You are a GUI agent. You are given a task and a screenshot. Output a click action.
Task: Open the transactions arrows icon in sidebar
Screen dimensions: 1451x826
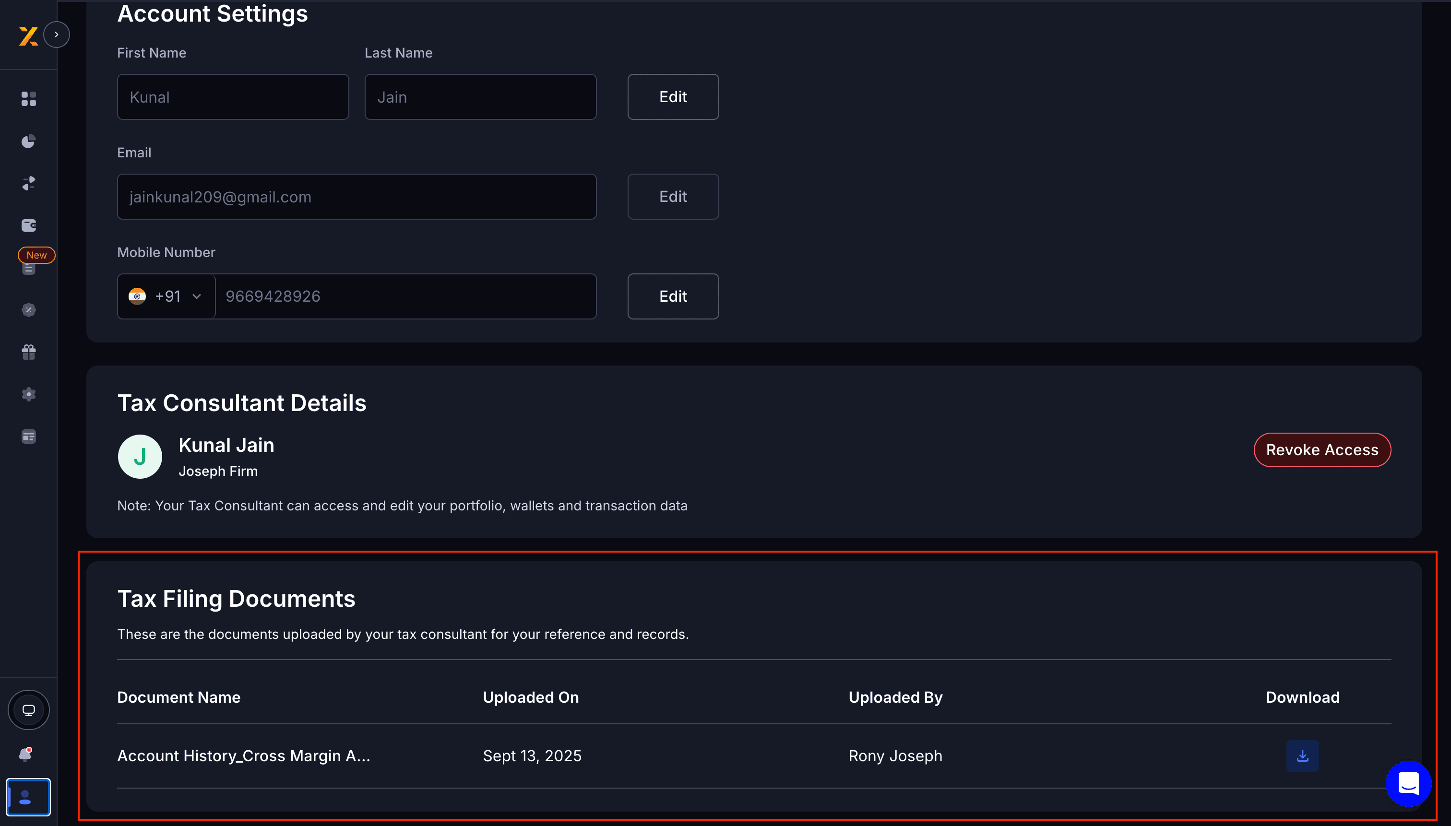pos(28,183)
